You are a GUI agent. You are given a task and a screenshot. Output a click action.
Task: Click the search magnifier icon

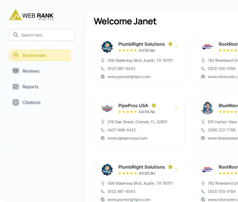[x=16, y=35]
